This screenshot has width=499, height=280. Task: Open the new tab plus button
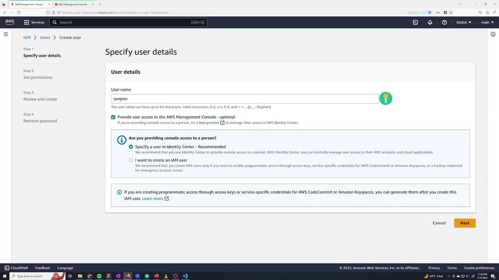[100, 4]
